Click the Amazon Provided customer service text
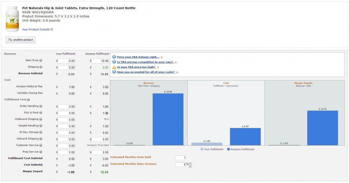 98,145
